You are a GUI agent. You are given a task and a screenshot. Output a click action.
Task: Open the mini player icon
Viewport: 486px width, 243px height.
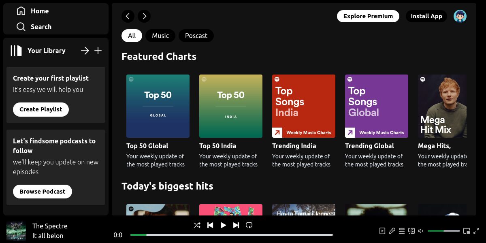coord(467,231)
